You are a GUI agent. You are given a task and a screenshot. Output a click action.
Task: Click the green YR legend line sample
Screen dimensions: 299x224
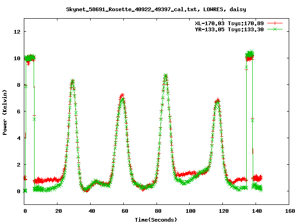[x=275, y=29]
